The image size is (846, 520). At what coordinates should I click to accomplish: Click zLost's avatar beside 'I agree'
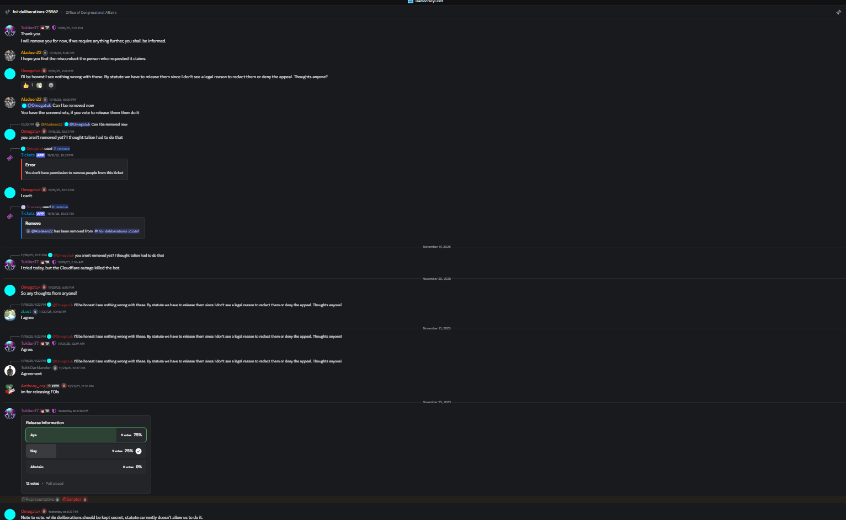(10, 315)
